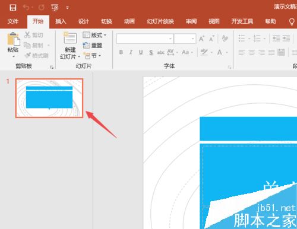Switch to the 设计 tab
The height and width of the screenshot is (229, 297).
click(84, 21)
